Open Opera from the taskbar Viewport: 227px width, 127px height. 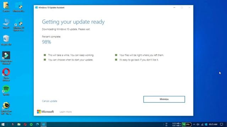coord(25,125)
